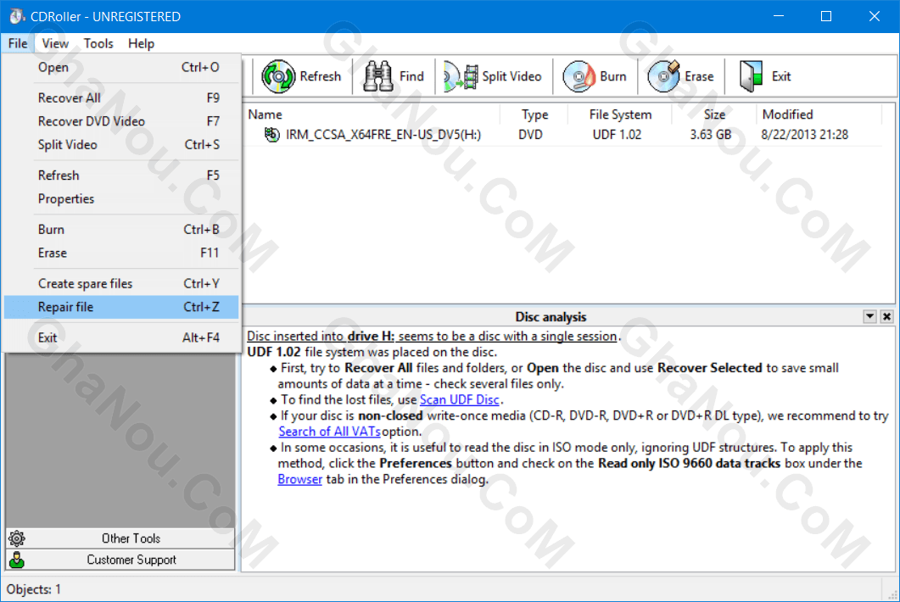Click the CDRoller app icon in title bar

point(17,16)
